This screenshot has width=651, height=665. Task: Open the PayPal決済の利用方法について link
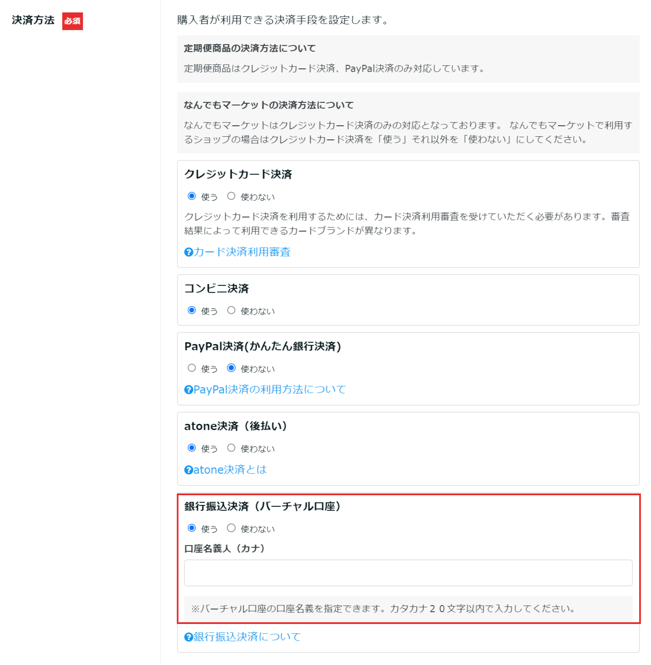pos(270,389)
